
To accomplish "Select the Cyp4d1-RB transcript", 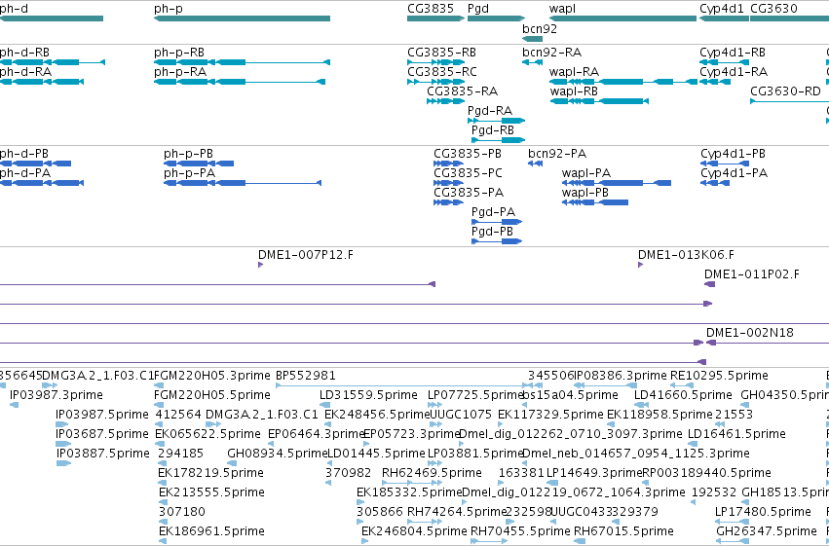I will pyautogui.click(x=725, y=62).
